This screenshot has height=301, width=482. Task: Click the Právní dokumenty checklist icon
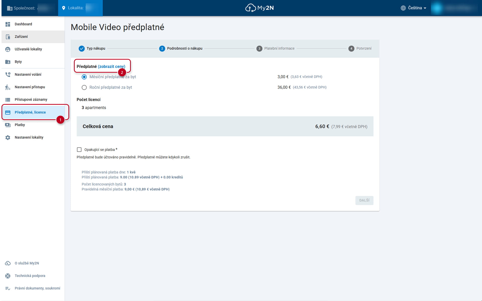pyautogui.click(x=8, y=288)
